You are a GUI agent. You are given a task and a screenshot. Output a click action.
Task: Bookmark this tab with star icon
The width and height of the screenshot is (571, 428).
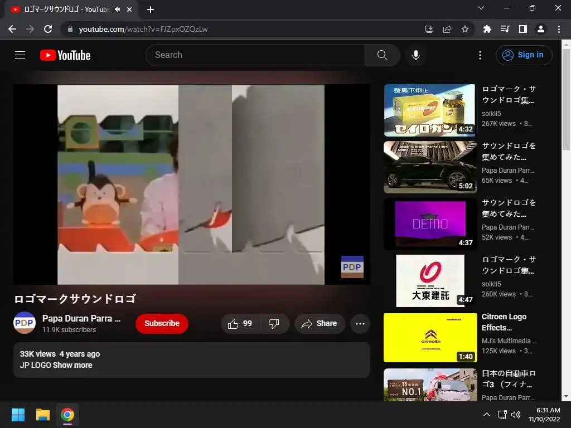coord(465,29)
